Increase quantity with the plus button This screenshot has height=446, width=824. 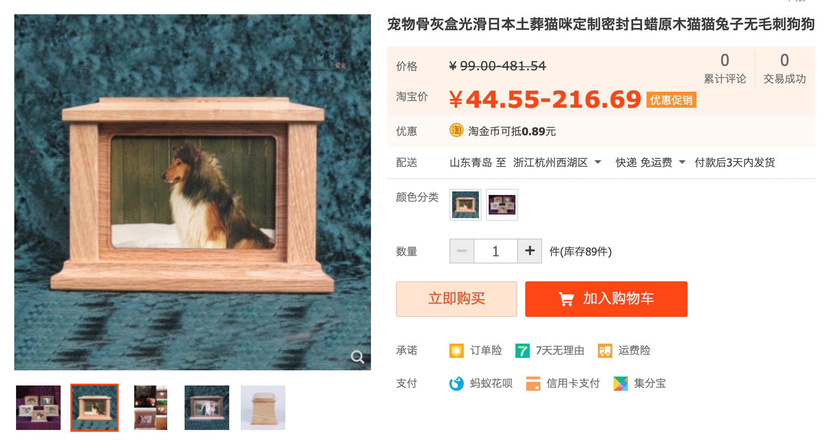pos(530,251)
